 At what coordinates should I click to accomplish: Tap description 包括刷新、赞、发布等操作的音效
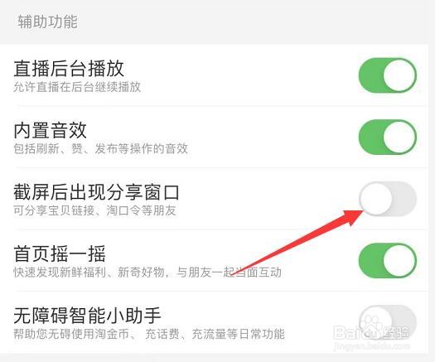point(100,149)
